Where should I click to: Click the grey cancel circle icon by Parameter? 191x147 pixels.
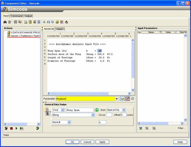[x=132, y=99]
